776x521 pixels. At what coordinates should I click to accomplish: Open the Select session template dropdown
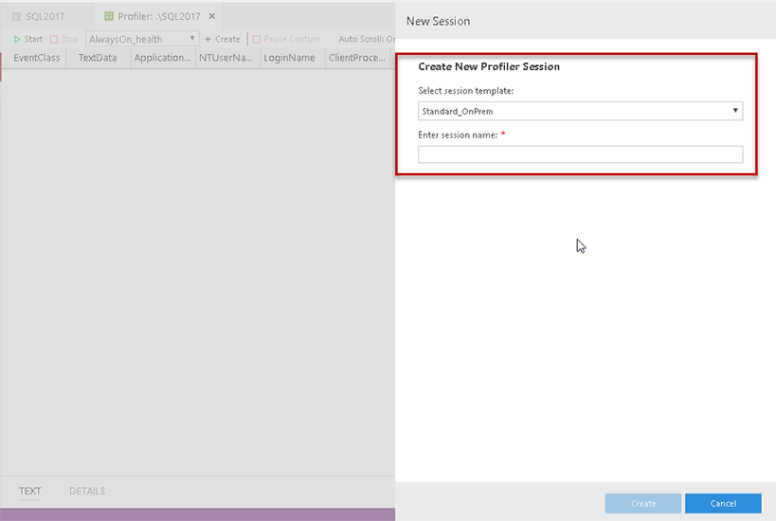click(580, 111)
